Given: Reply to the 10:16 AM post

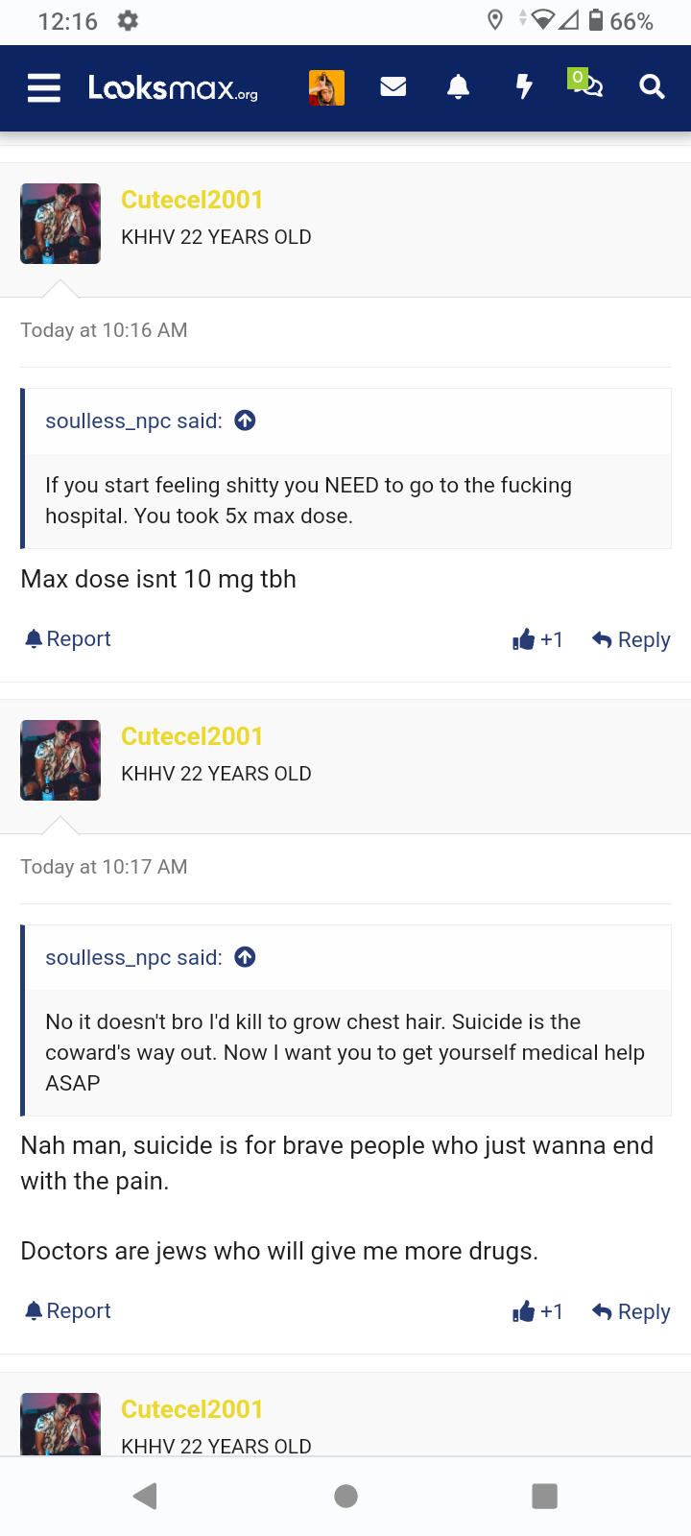Looking at the screenshot, I should (631, 639).
